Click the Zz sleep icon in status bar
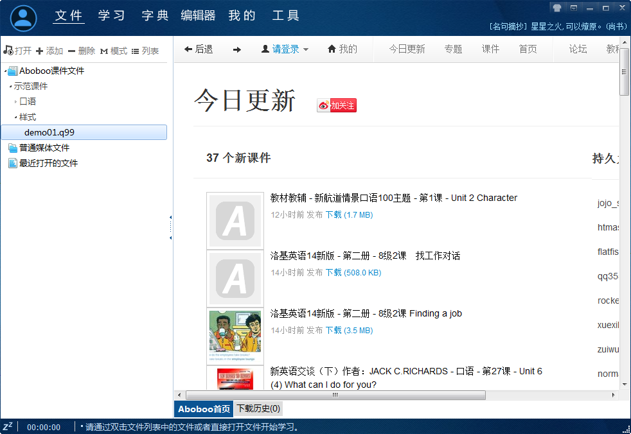Viewport: 631px width, 434px height. pos(8,426)
